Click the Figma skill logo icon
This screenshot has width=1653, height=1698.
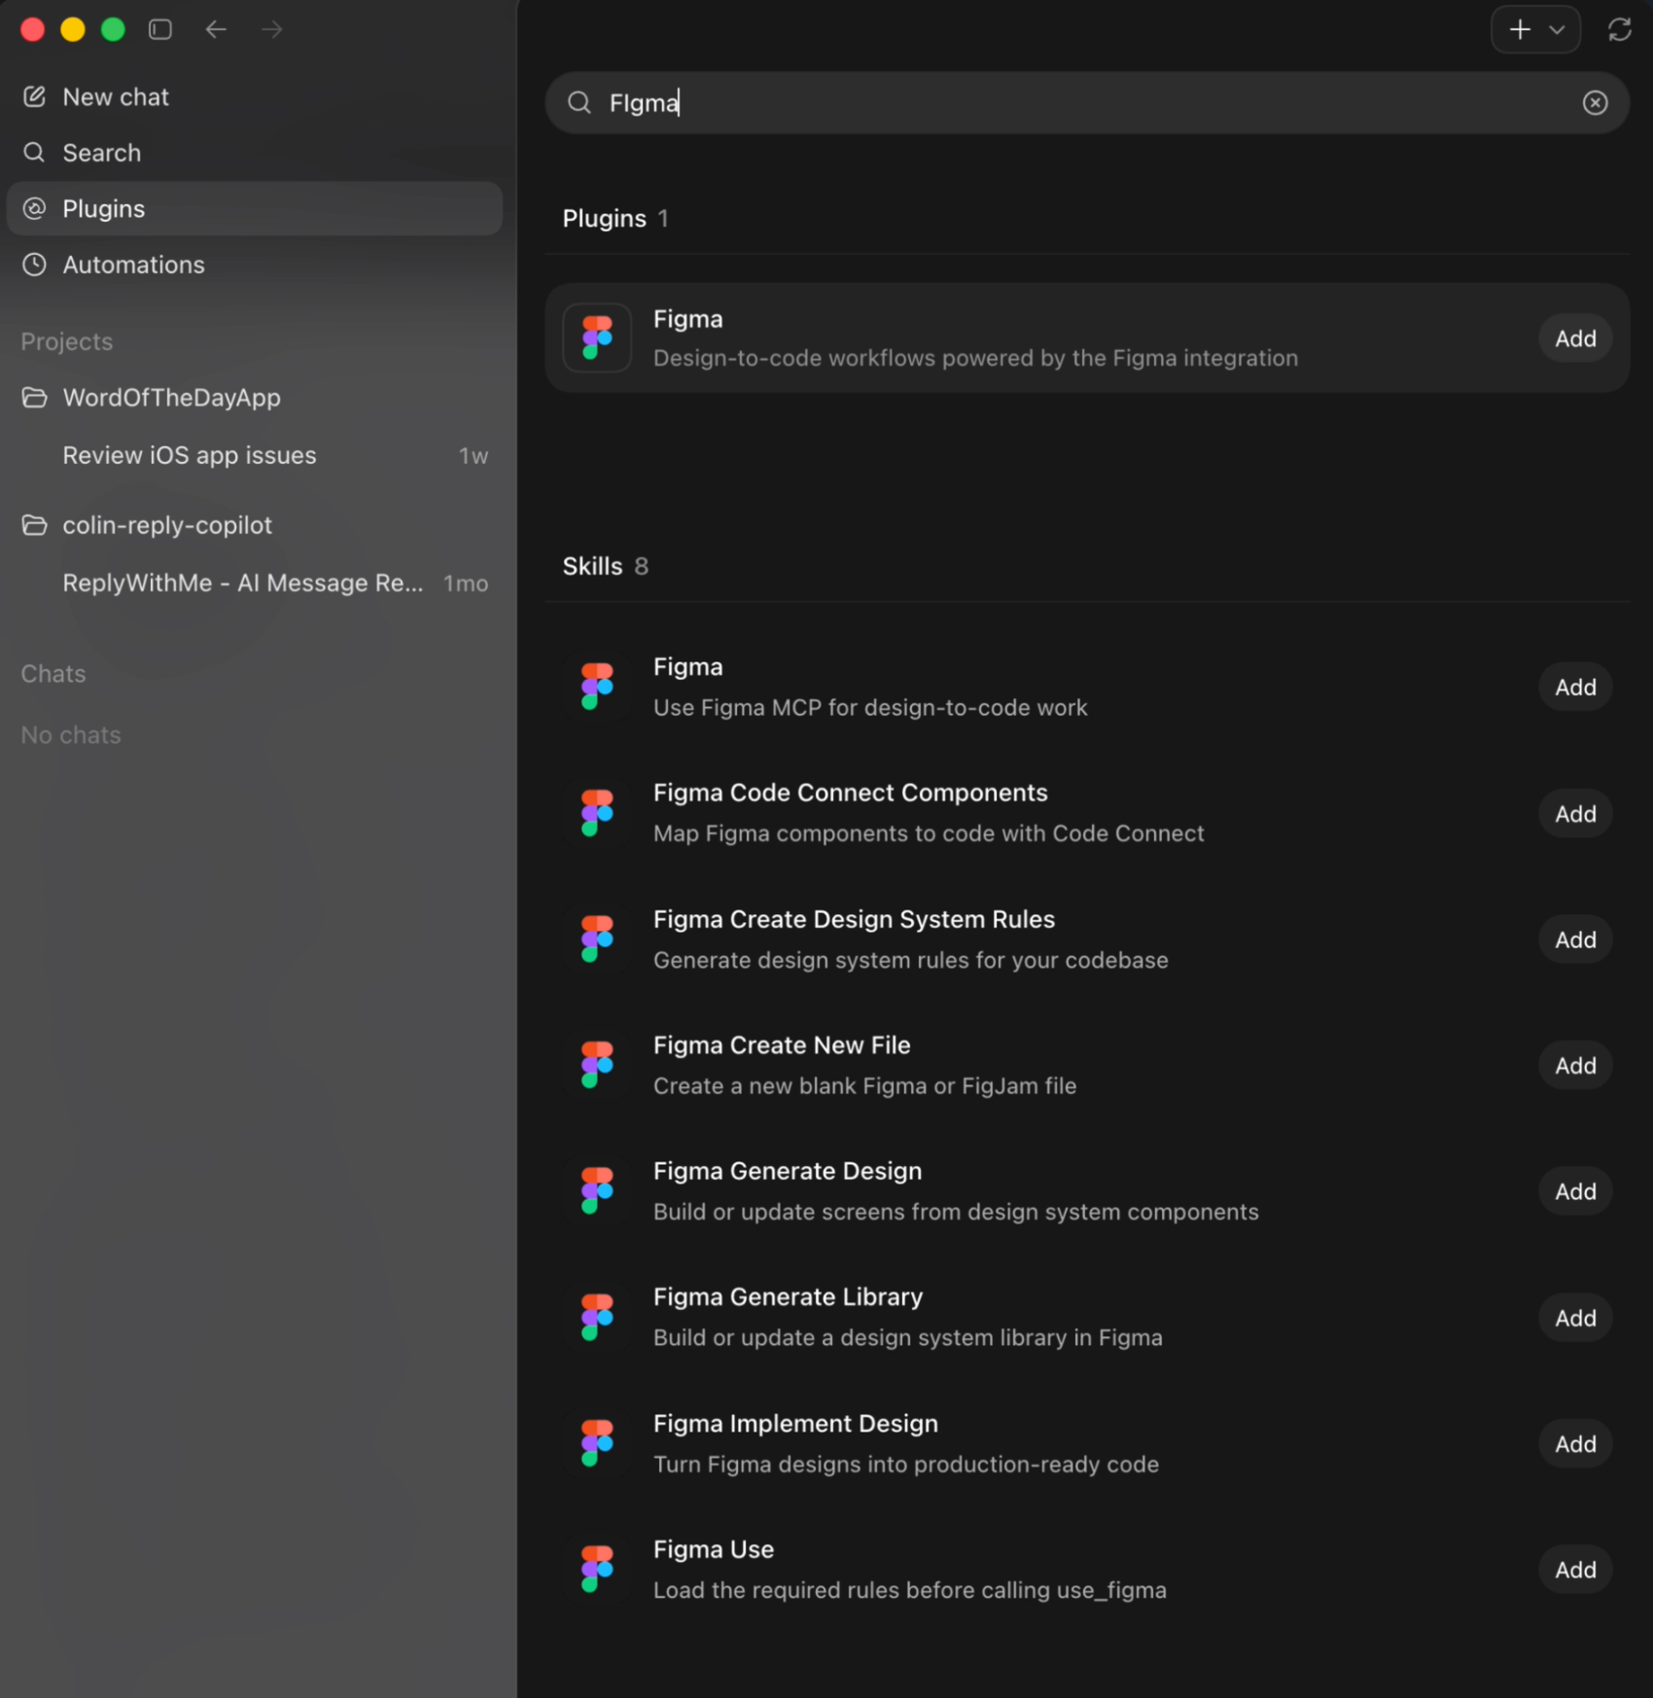pos(597,687)
